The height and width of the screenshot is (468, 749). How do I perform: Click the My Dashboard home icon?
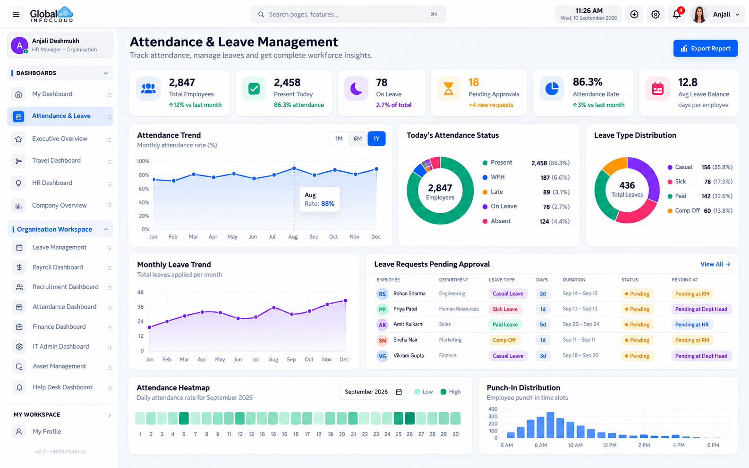(18, 94)
